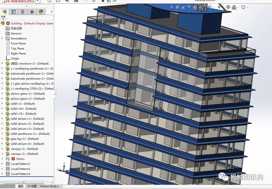Screen dimensions: 272x189
Task: Select the Right Plane item
Action: coord(18,53)
